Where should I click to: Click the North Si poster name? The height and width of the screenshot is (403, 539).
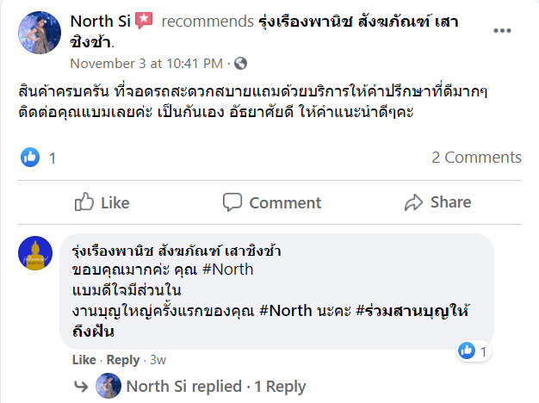pos(100,21)
